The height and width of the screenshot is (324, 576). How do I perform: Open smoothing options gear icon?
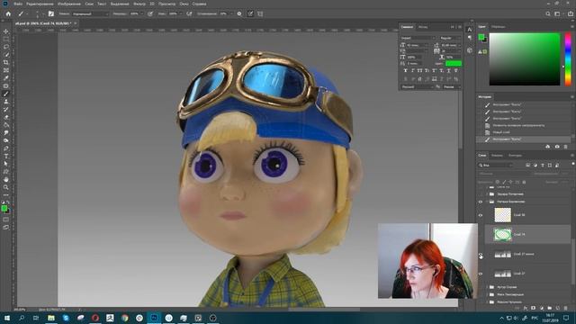coord(239,13)
